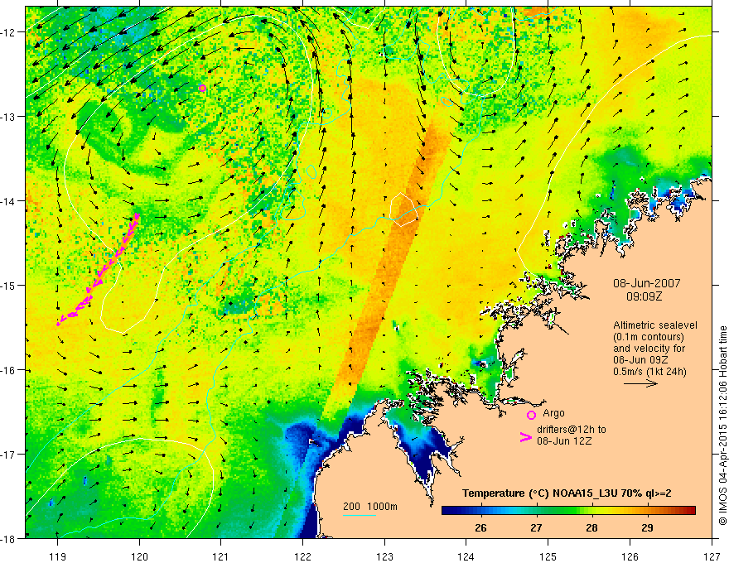Click the longitude axis label 126

[630, 556]
